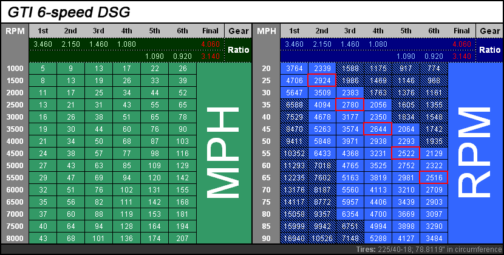Viewport: 504px width, 255px height.
Task: Select the "6000" RPM row label
Action: point(15,189)
